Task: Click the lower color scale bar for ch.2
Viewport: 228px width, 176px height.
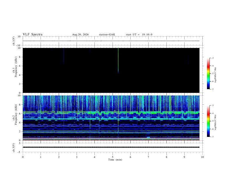Action: [x=208, y=121]
